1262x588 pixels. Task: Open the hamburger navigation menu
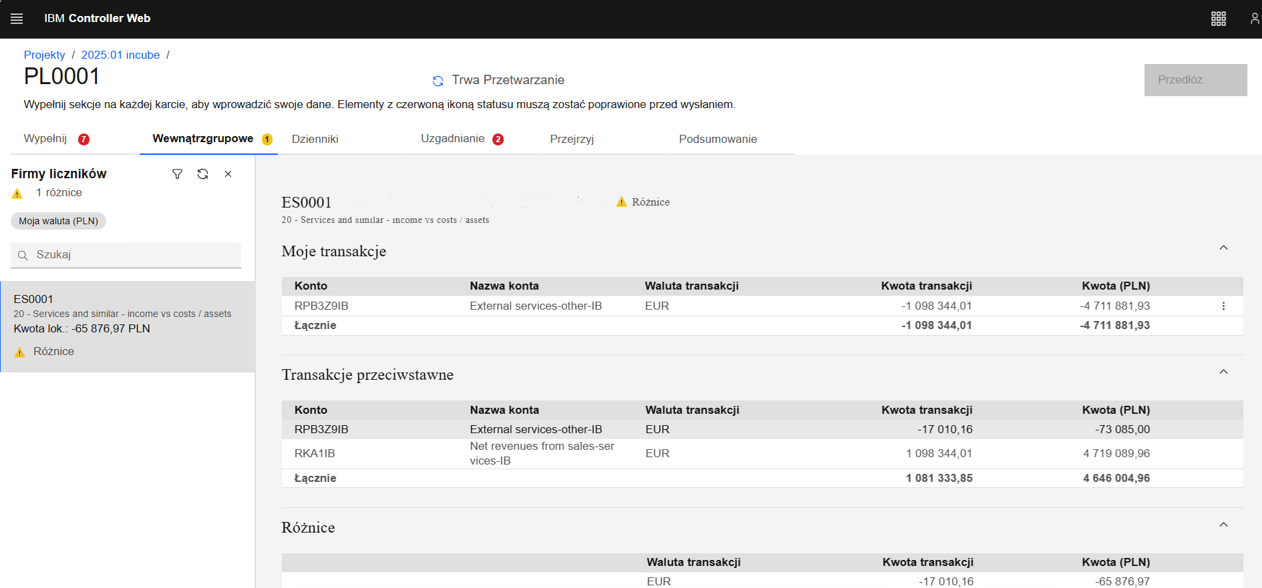click(x=17, y=19)
